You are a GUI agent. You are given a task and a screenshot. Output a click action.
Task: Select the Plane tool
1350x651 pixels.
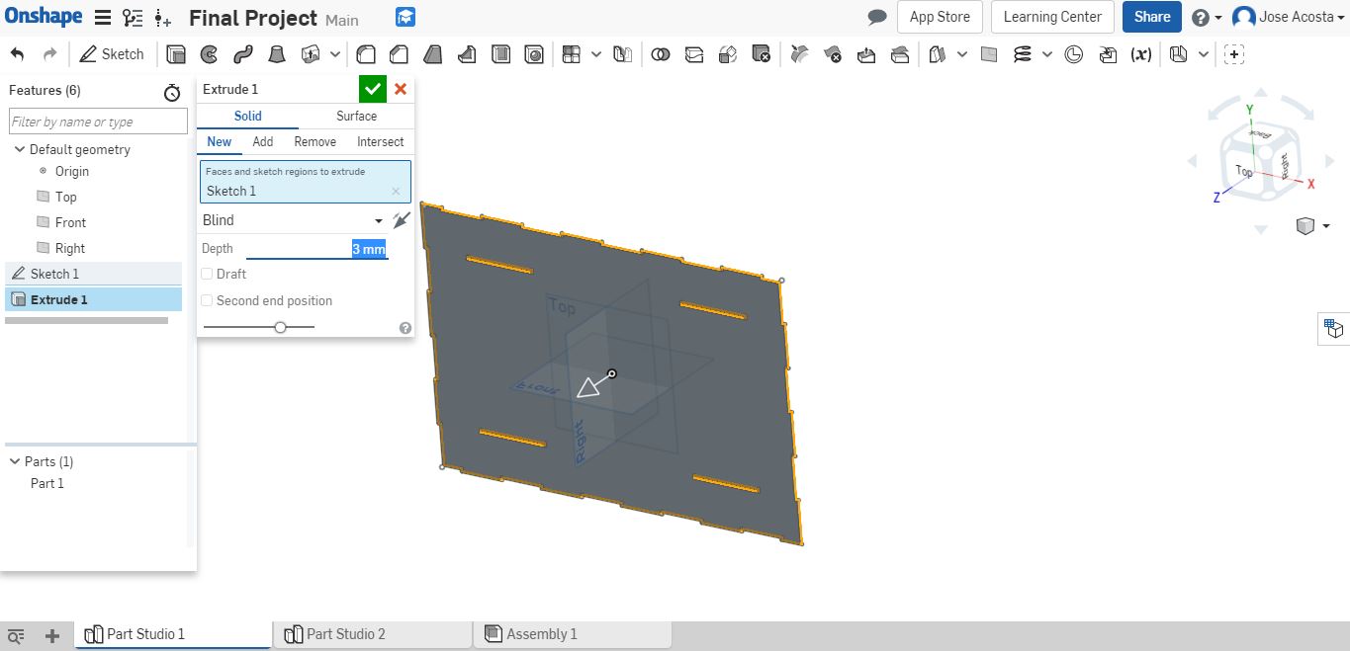[989, 54]
